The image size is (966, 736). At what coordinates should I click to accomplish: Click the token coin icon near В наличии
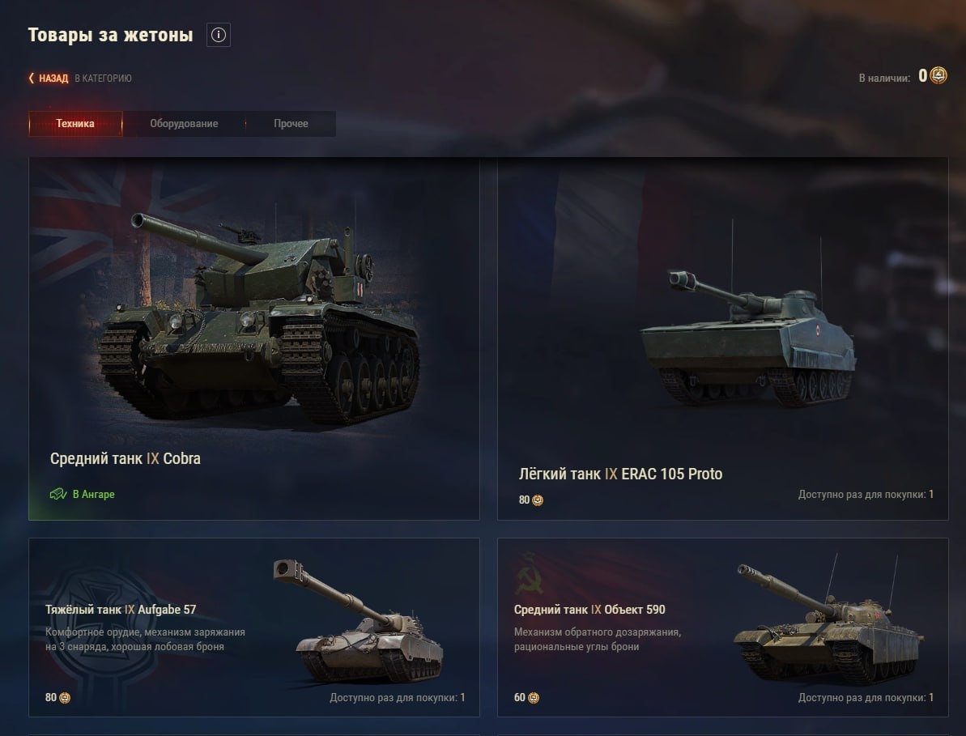(938, 76)
